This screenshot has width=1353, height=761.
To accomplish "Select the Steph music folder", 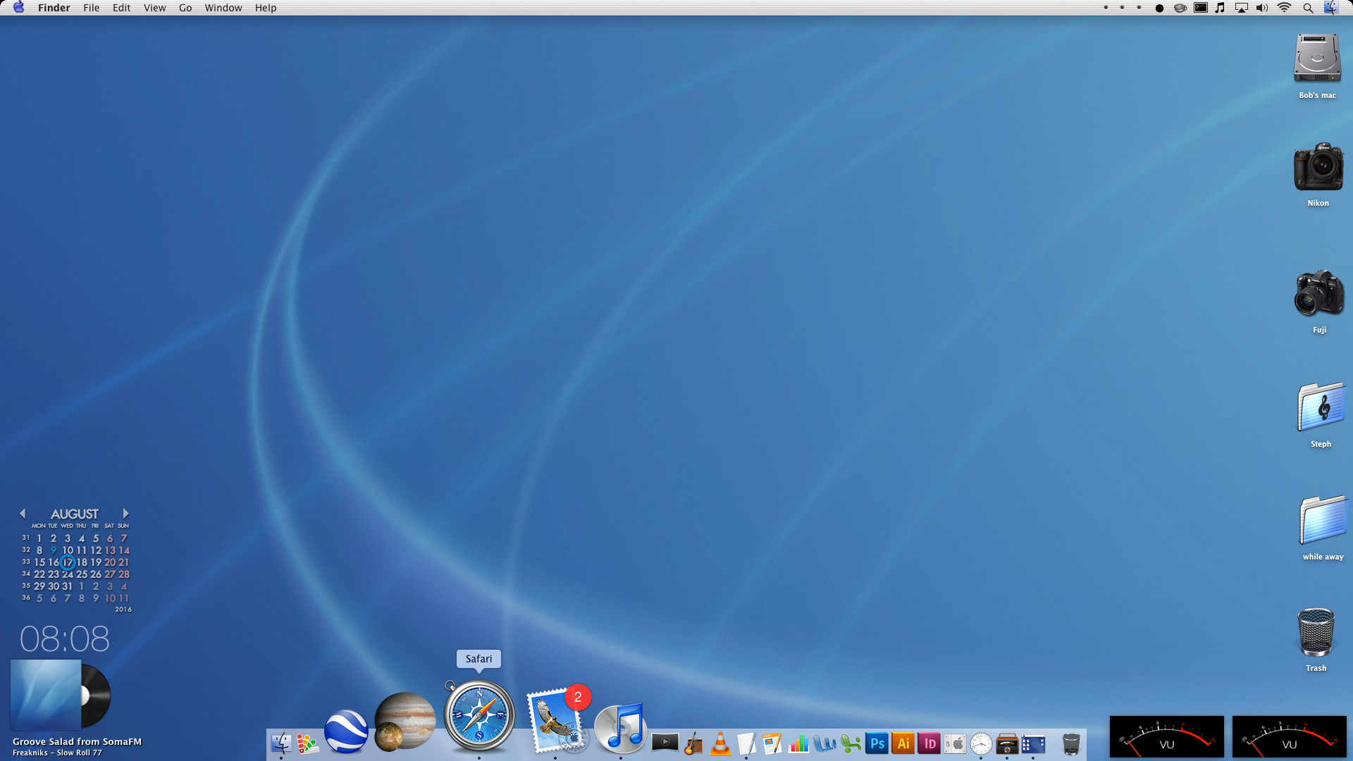I will (1321, 414).
